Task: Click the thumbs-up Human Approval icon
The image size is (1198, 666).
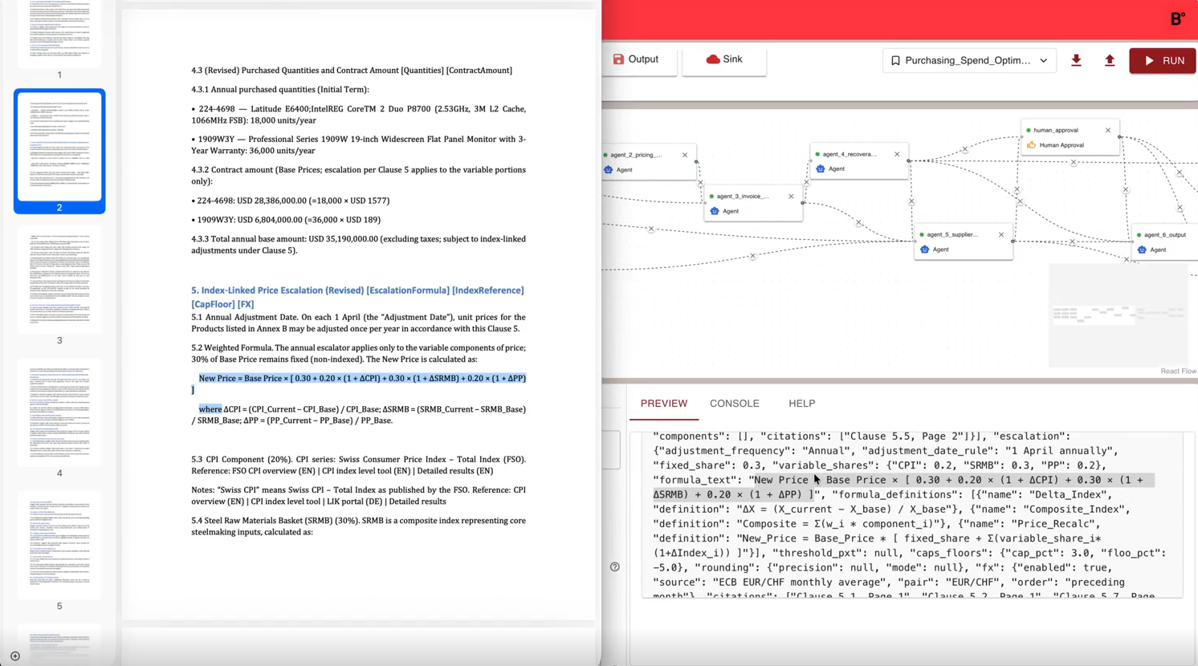Action: tap(1032, 145)
